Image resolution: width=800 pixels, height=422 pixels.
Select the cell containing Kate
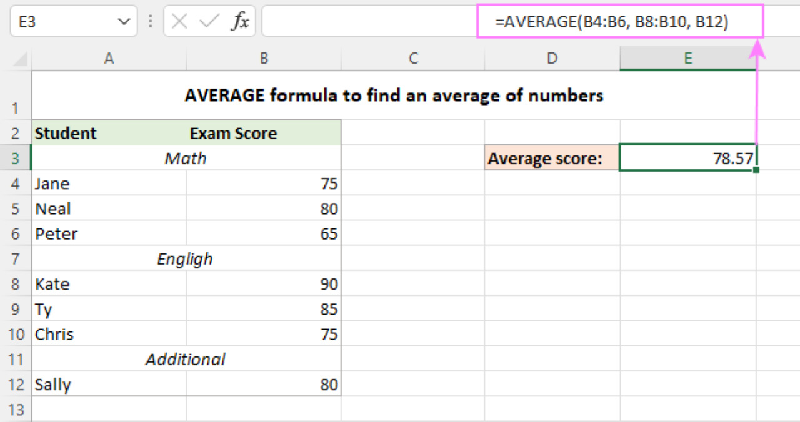[x=109, y=284]
